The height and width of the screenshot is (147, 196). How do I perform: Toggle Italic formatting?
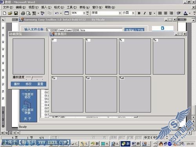pyautogui.click(x=145, y=13)
